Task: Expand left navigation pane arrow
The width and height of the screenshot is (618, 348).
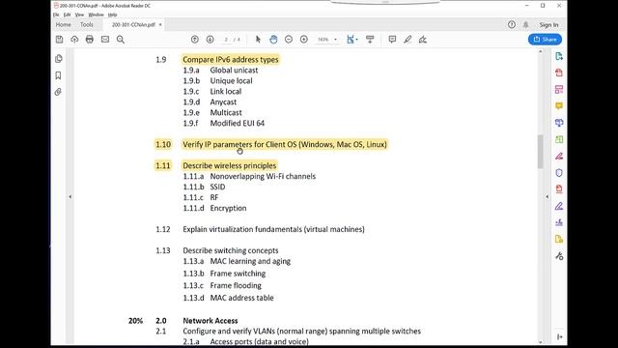Action: click(70, 196)
